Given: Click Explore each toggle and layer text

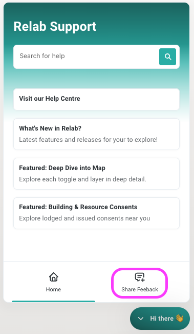Looking at the screenshot, I should tap(82, 179).
